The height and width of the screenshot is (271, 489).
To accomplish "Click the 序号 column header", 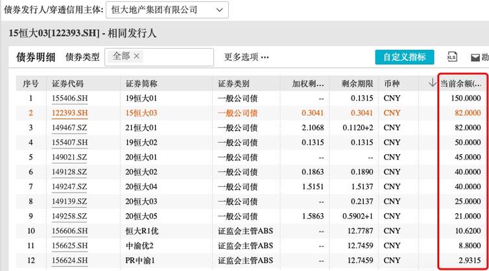I will click(x=30, y=84).
